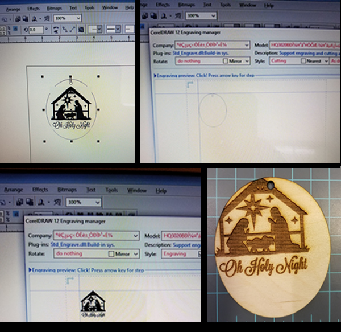Click the left-middle selection handle of the ornament
Screen dimensions: 341x332
click(44, 110)
